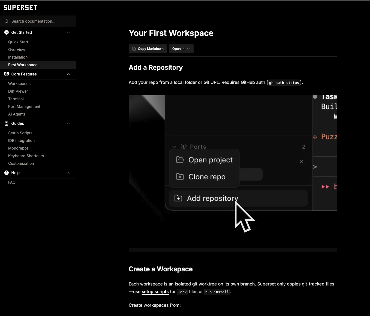The image size is (370, 316).
Task: Follow the setup scripts link
Action: tap(155, 291)
